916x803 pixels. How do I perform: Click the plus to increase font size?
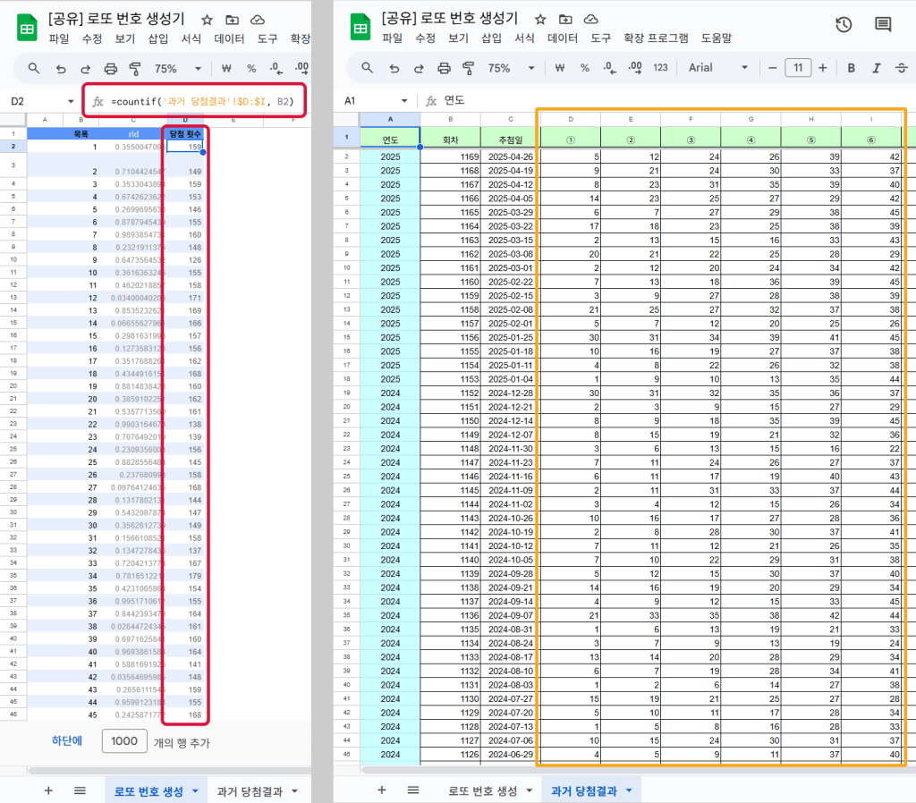pyautogui.click(x=822, y=68)
